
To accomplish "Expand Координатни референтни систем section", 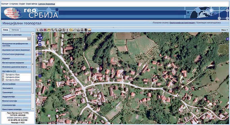I will point(16,45).
